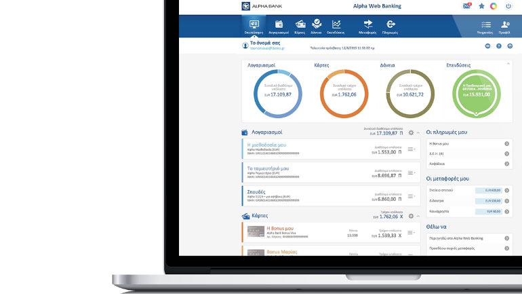Image resolution: width=522 pixels, height=294 pixels.
Task: Open the Υπηρεσίες menu
Action: [485, 26]
